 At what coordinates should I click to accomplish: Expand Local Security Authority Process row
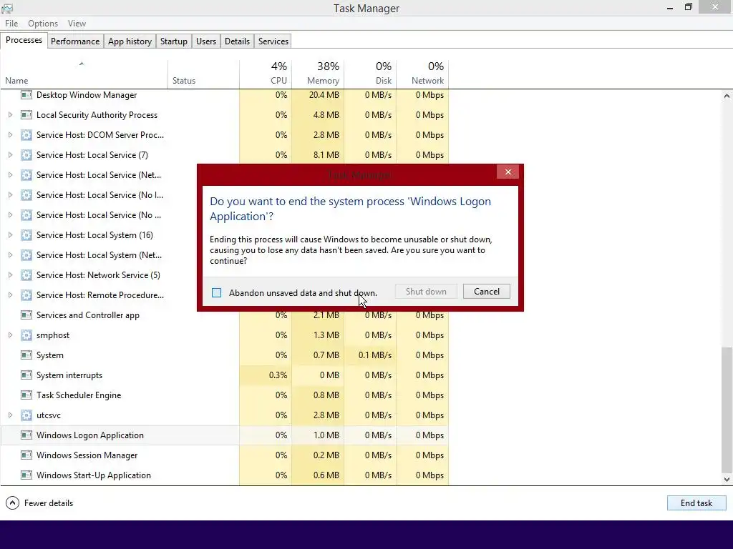click(10, 115)
